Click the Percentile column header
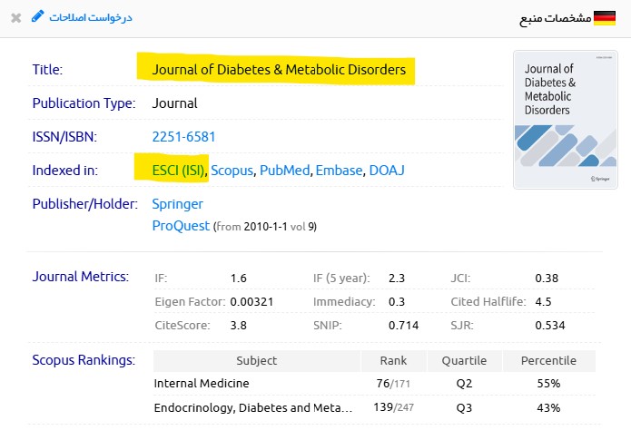631x440 pixels. point(548,360)
